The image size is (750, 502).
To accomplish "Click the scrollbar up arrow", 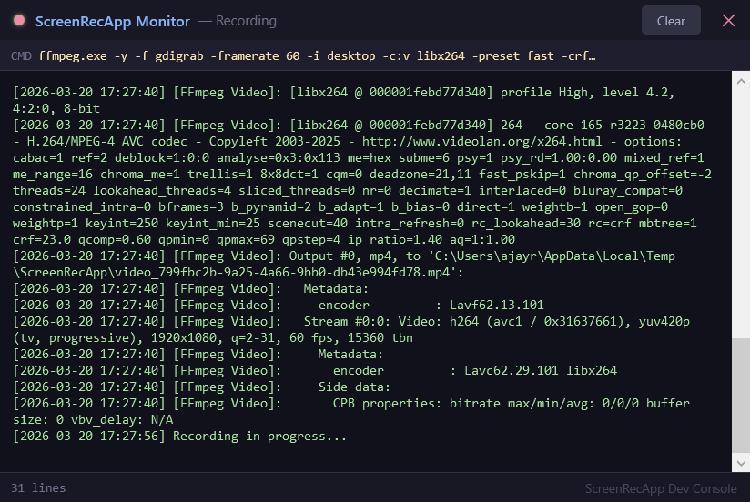I will point(740,81).
